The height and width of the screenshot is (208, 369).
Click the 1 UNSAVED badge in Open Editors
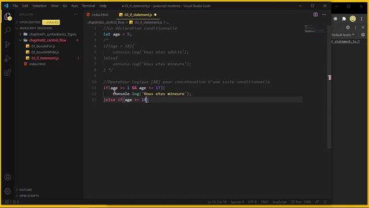coord(51,23)
